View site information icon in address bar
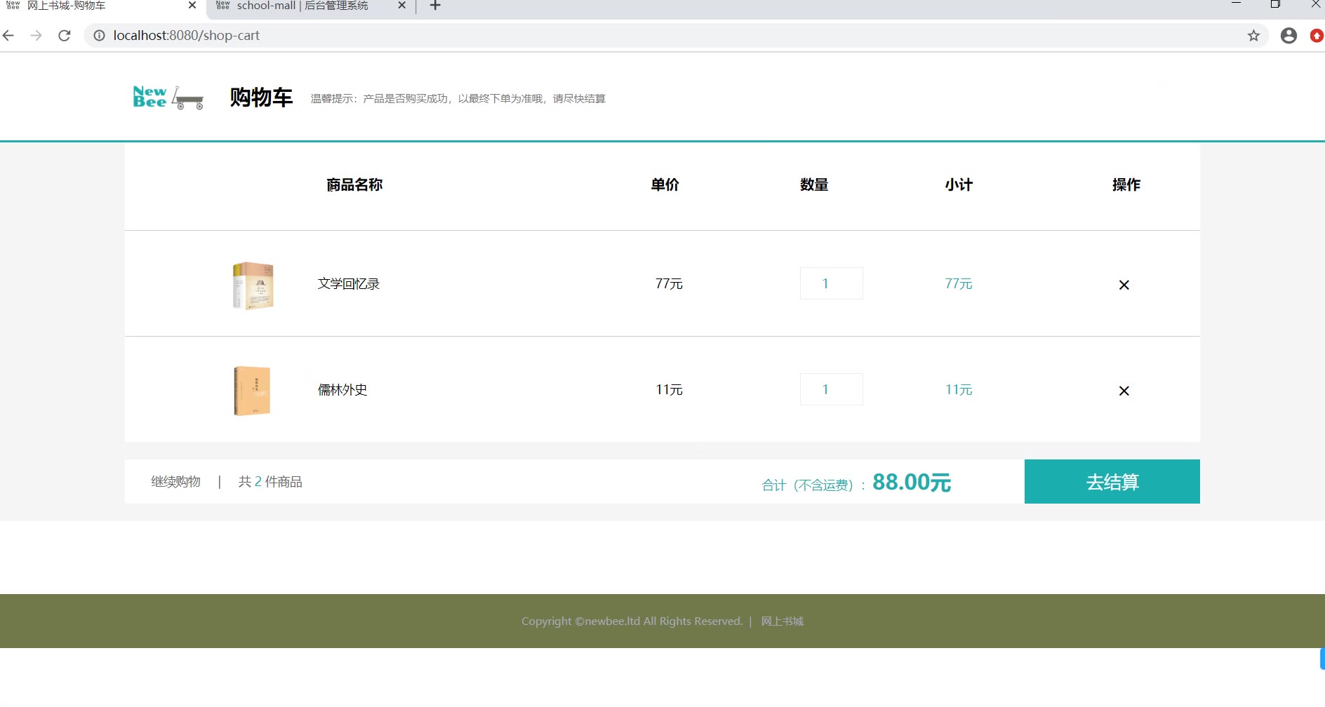 (100, 36)
